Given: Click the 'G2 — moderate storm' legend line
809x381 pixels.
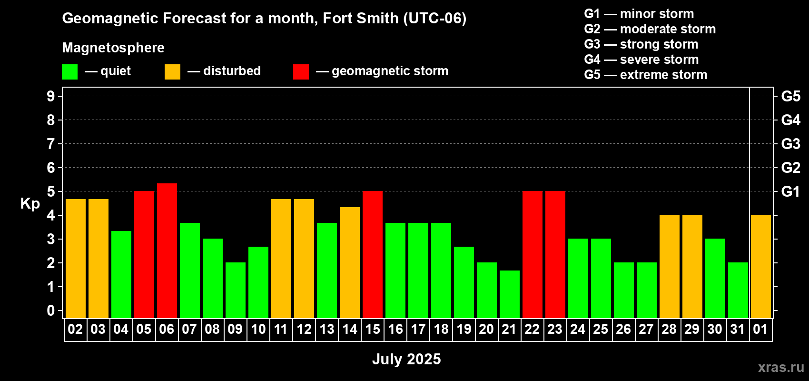Looking at the screenshot, I should 650,29.
